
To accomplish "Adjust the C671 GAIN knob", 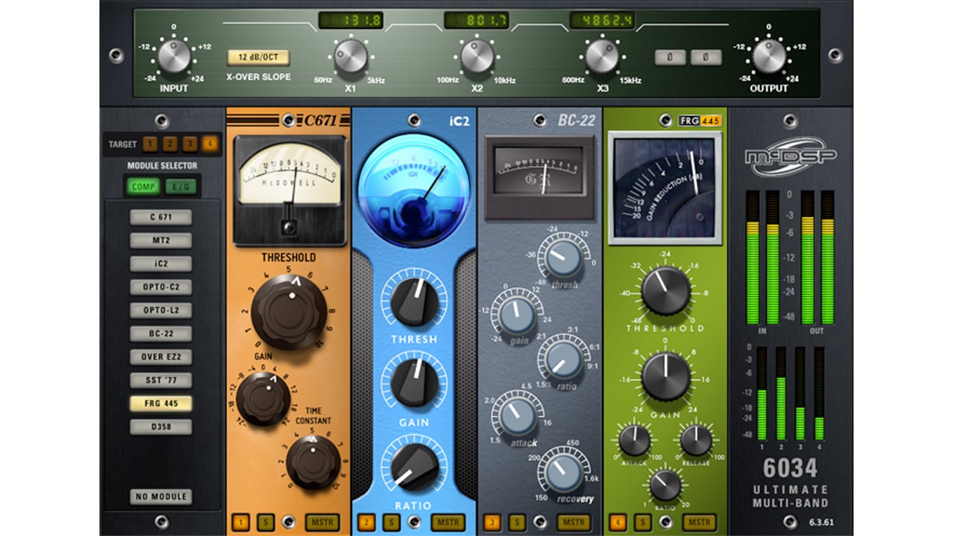I will [264, 398].
